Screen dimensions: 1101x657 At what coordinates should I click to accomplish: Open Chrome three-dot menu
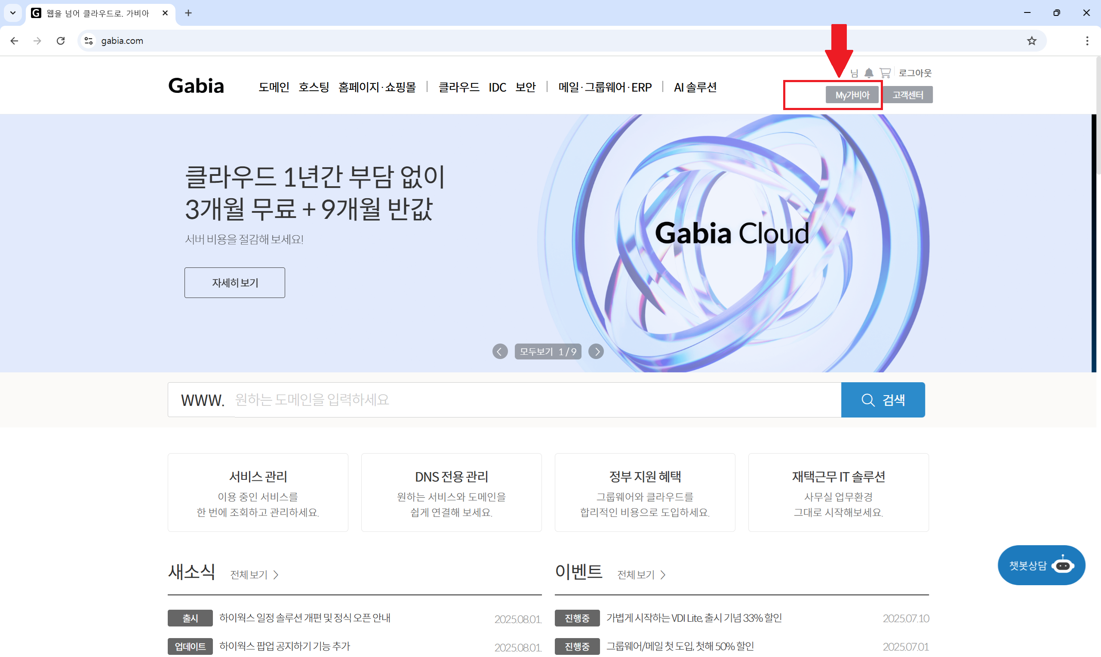coord(1087,41)
